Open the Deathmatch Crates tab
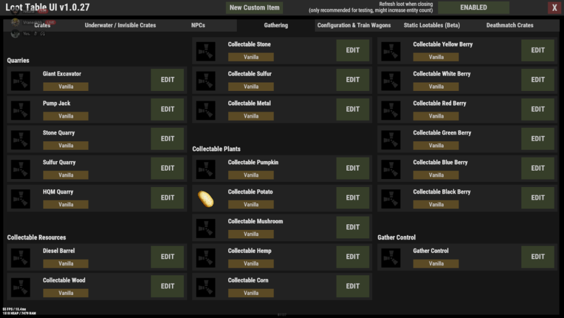564x318 pixels. point(509,25)
